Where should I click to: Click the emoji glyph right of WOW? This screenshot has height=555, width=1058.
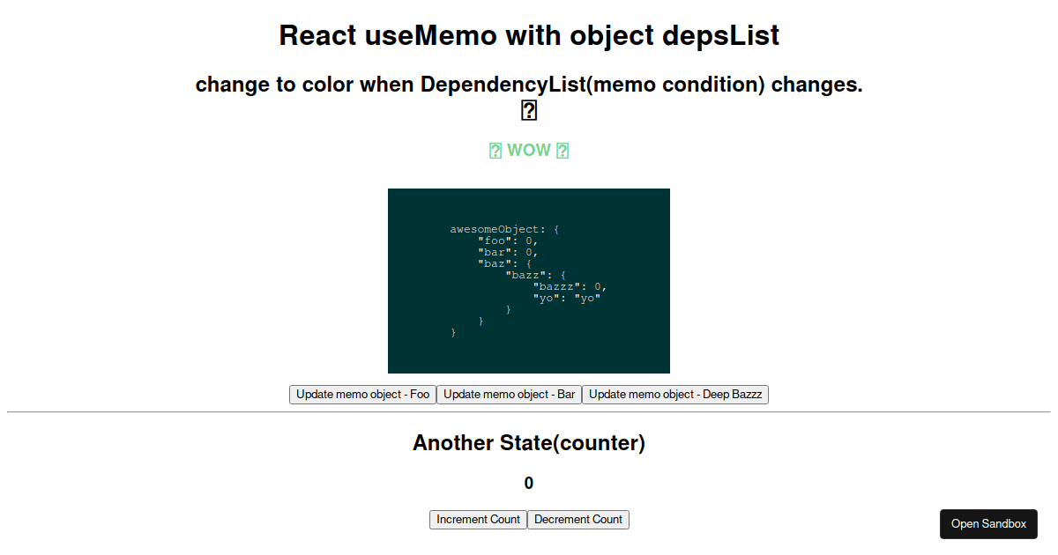pos(563,151)
